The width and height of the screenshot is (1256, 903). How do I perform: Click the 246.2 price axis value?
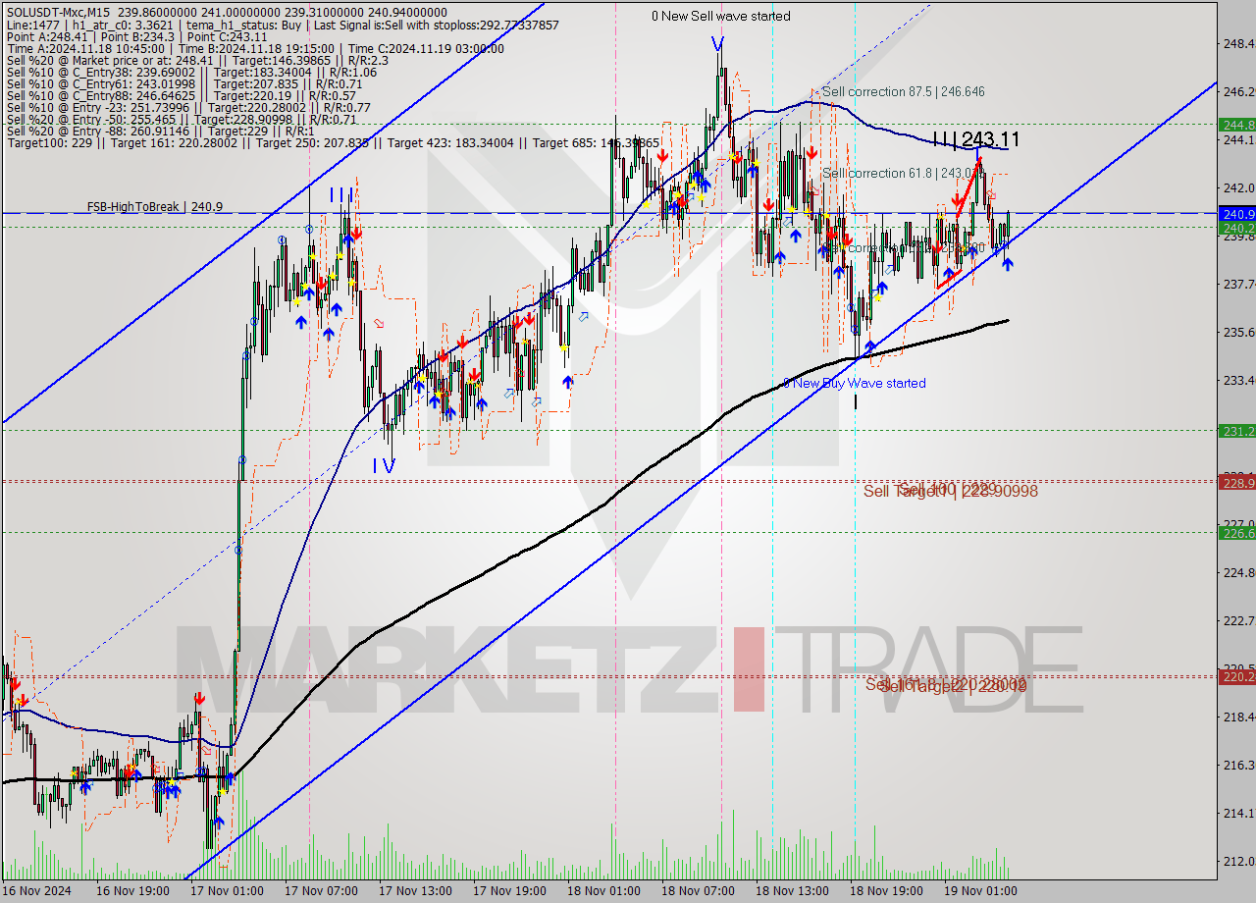(1238, 91)
